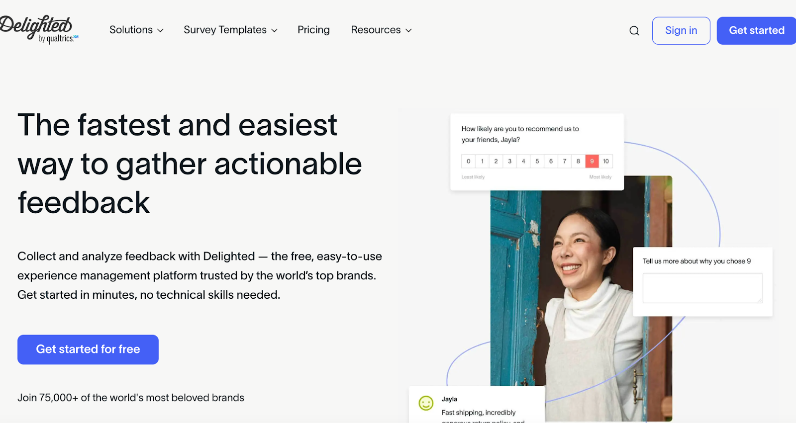796x423 pixels.
Task: Click the 'Join 75,000+ of the world's' text
Action: [131, 398]
